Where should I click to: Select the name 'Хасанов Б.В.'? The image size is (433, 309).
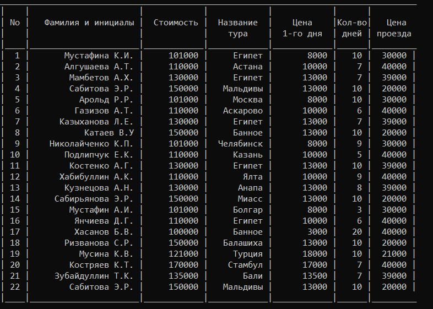[x=104, y=232]
